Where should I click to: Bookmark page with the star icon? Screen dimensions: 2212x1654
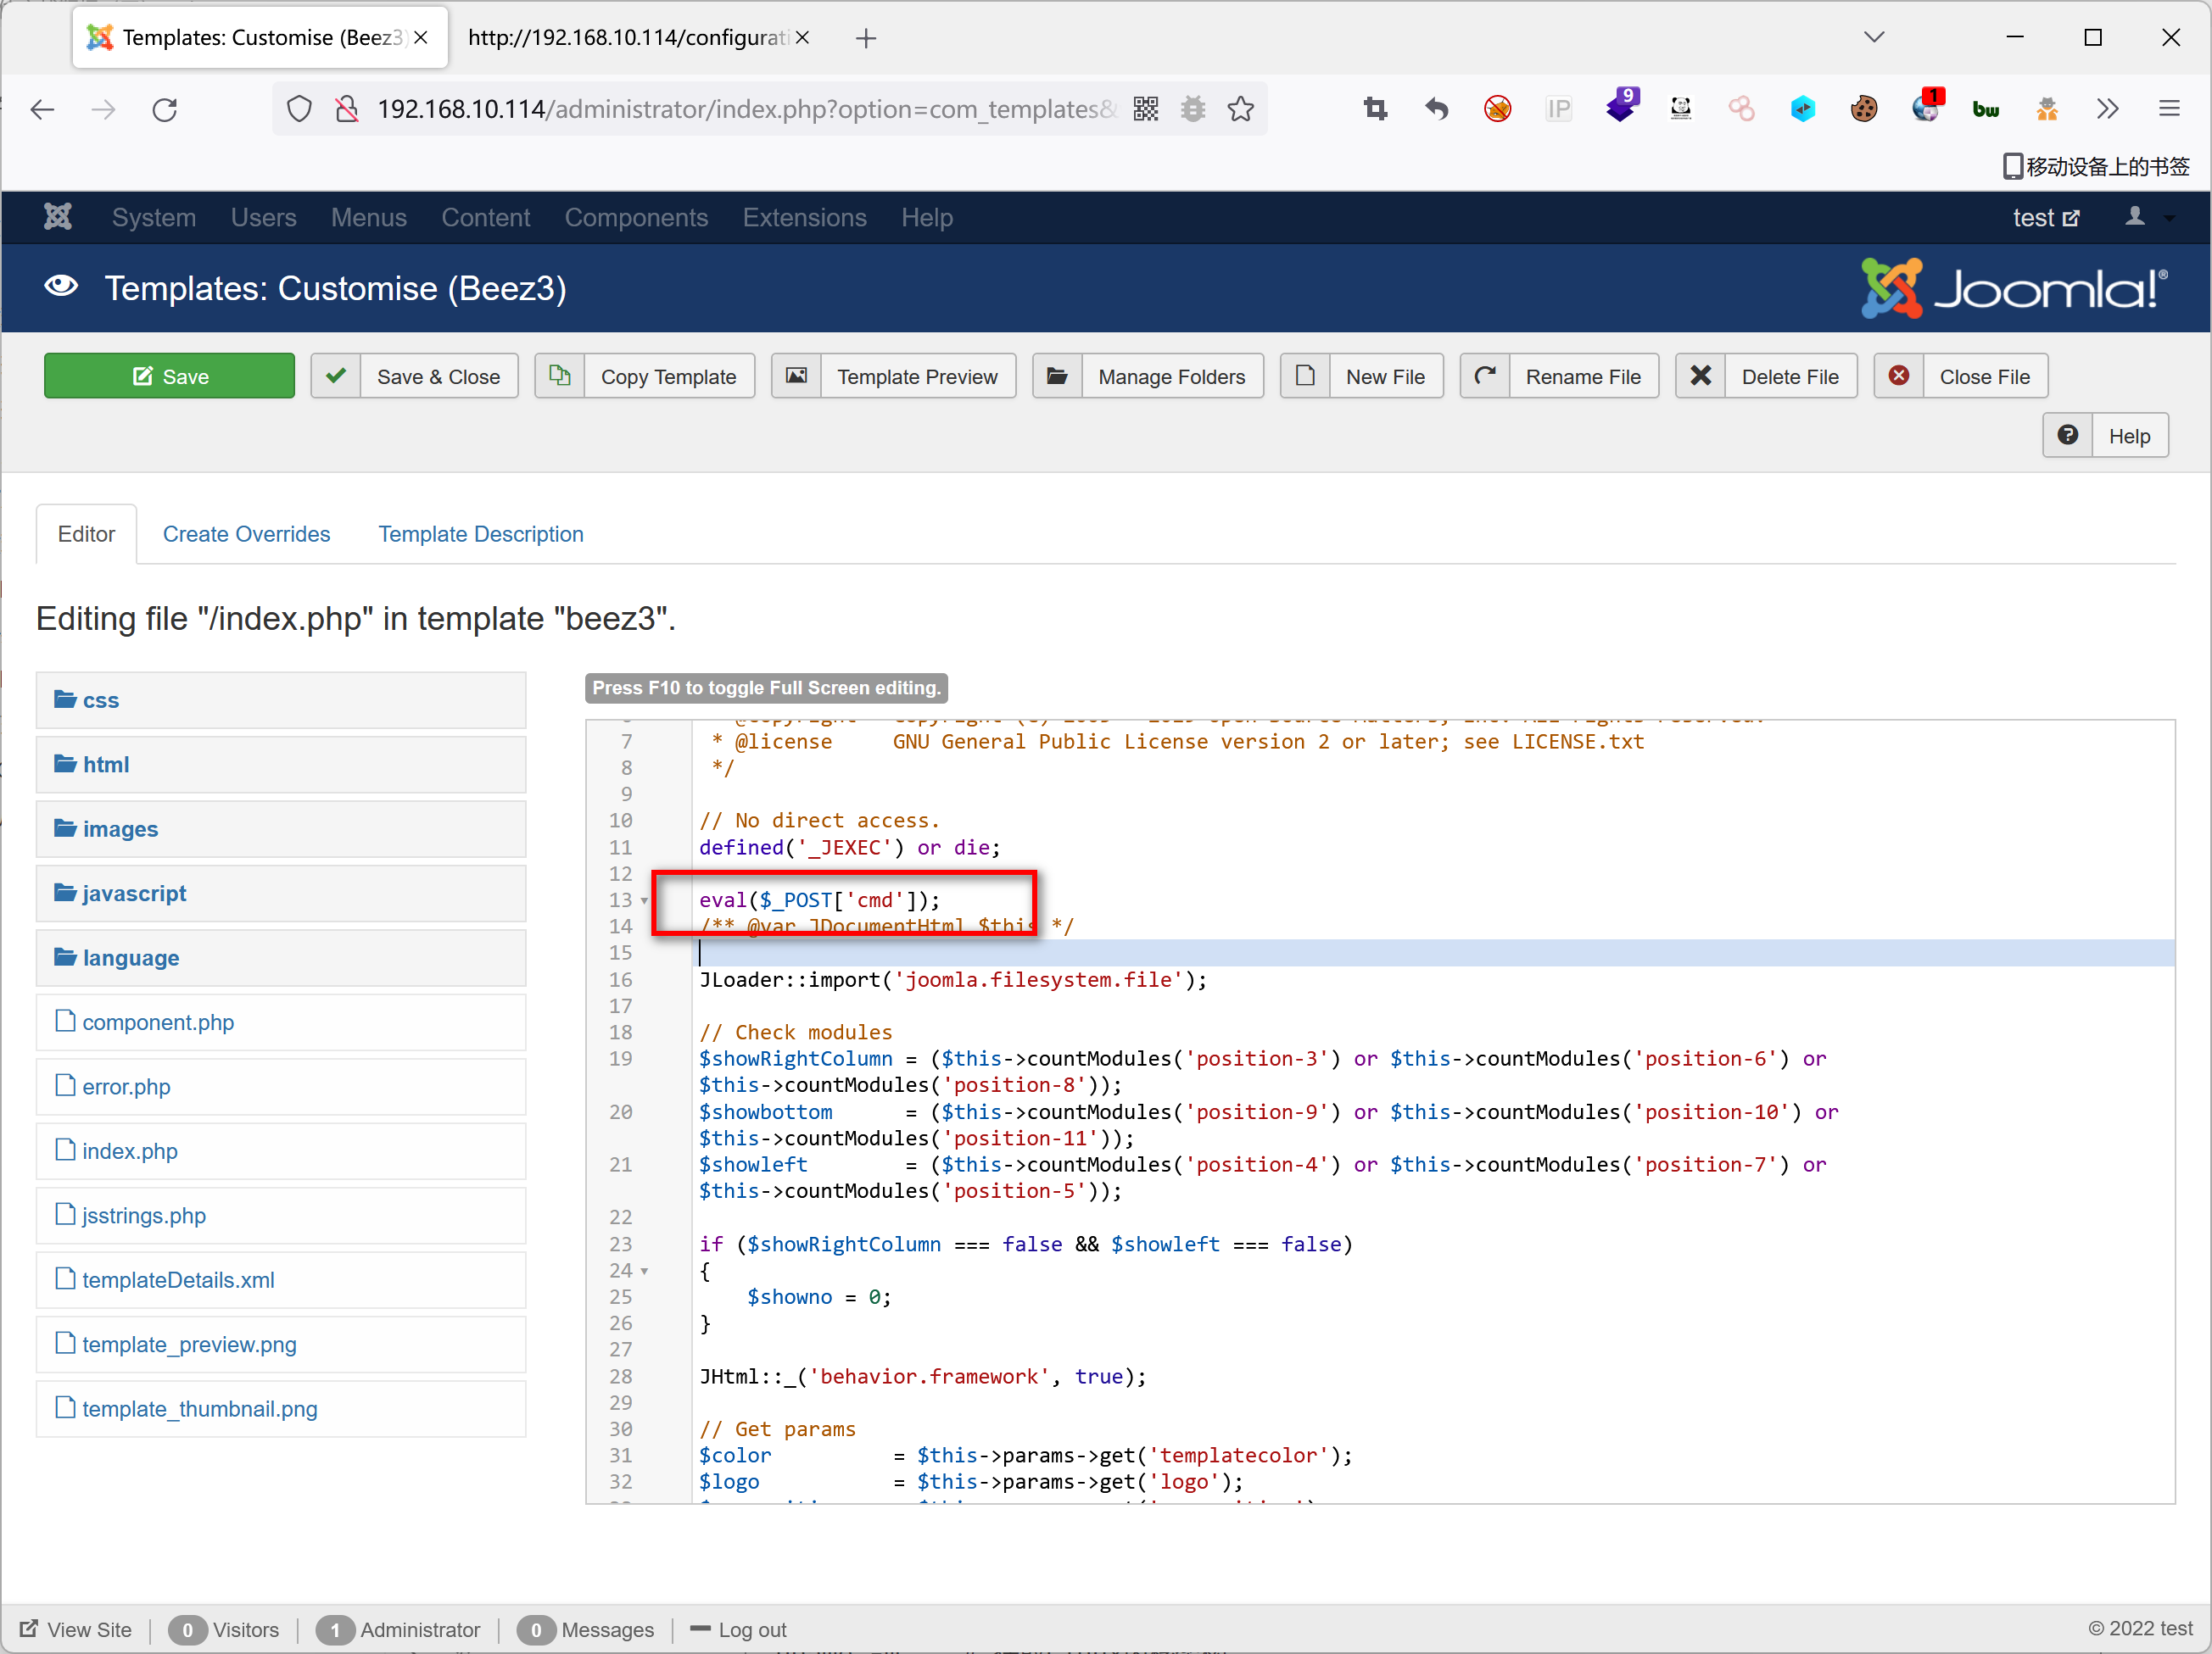(x=1240, y=109)
